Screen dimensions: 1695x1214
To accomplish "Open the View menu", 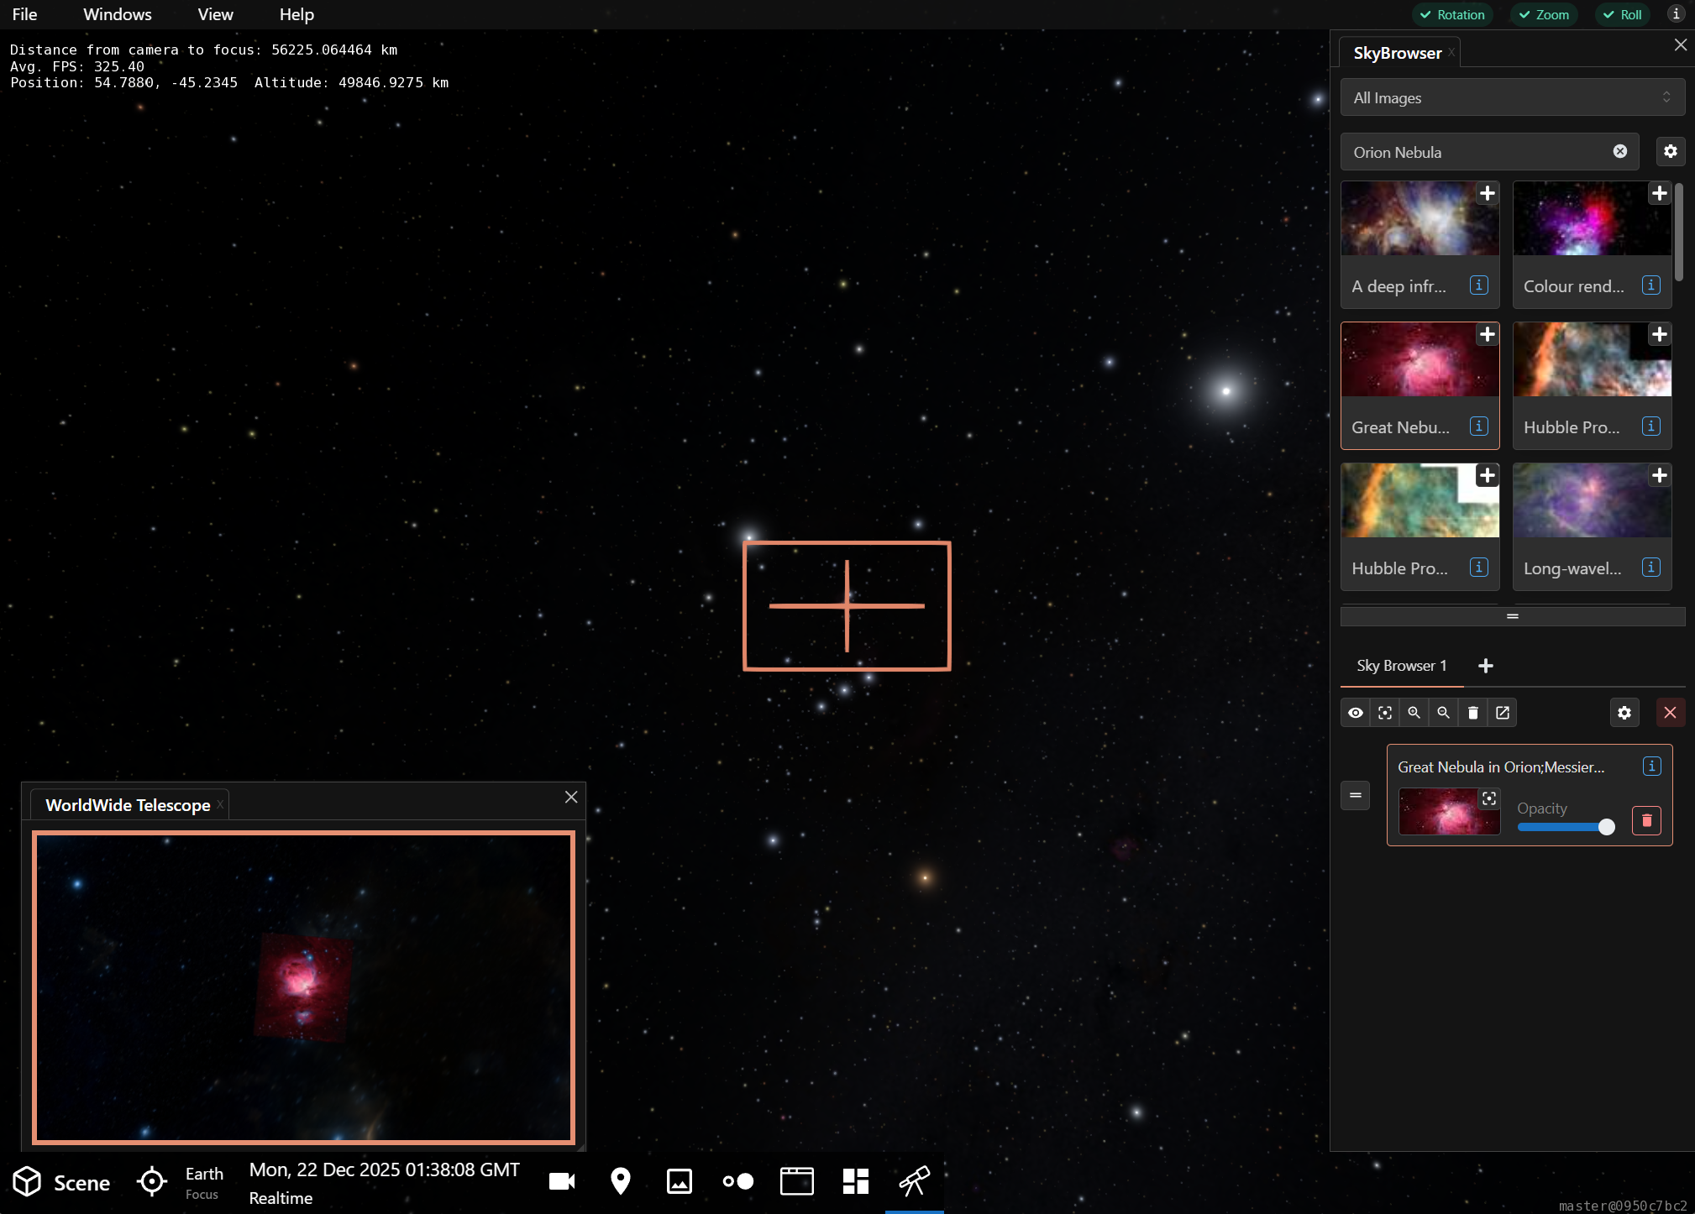I will (x=215, y=14).
